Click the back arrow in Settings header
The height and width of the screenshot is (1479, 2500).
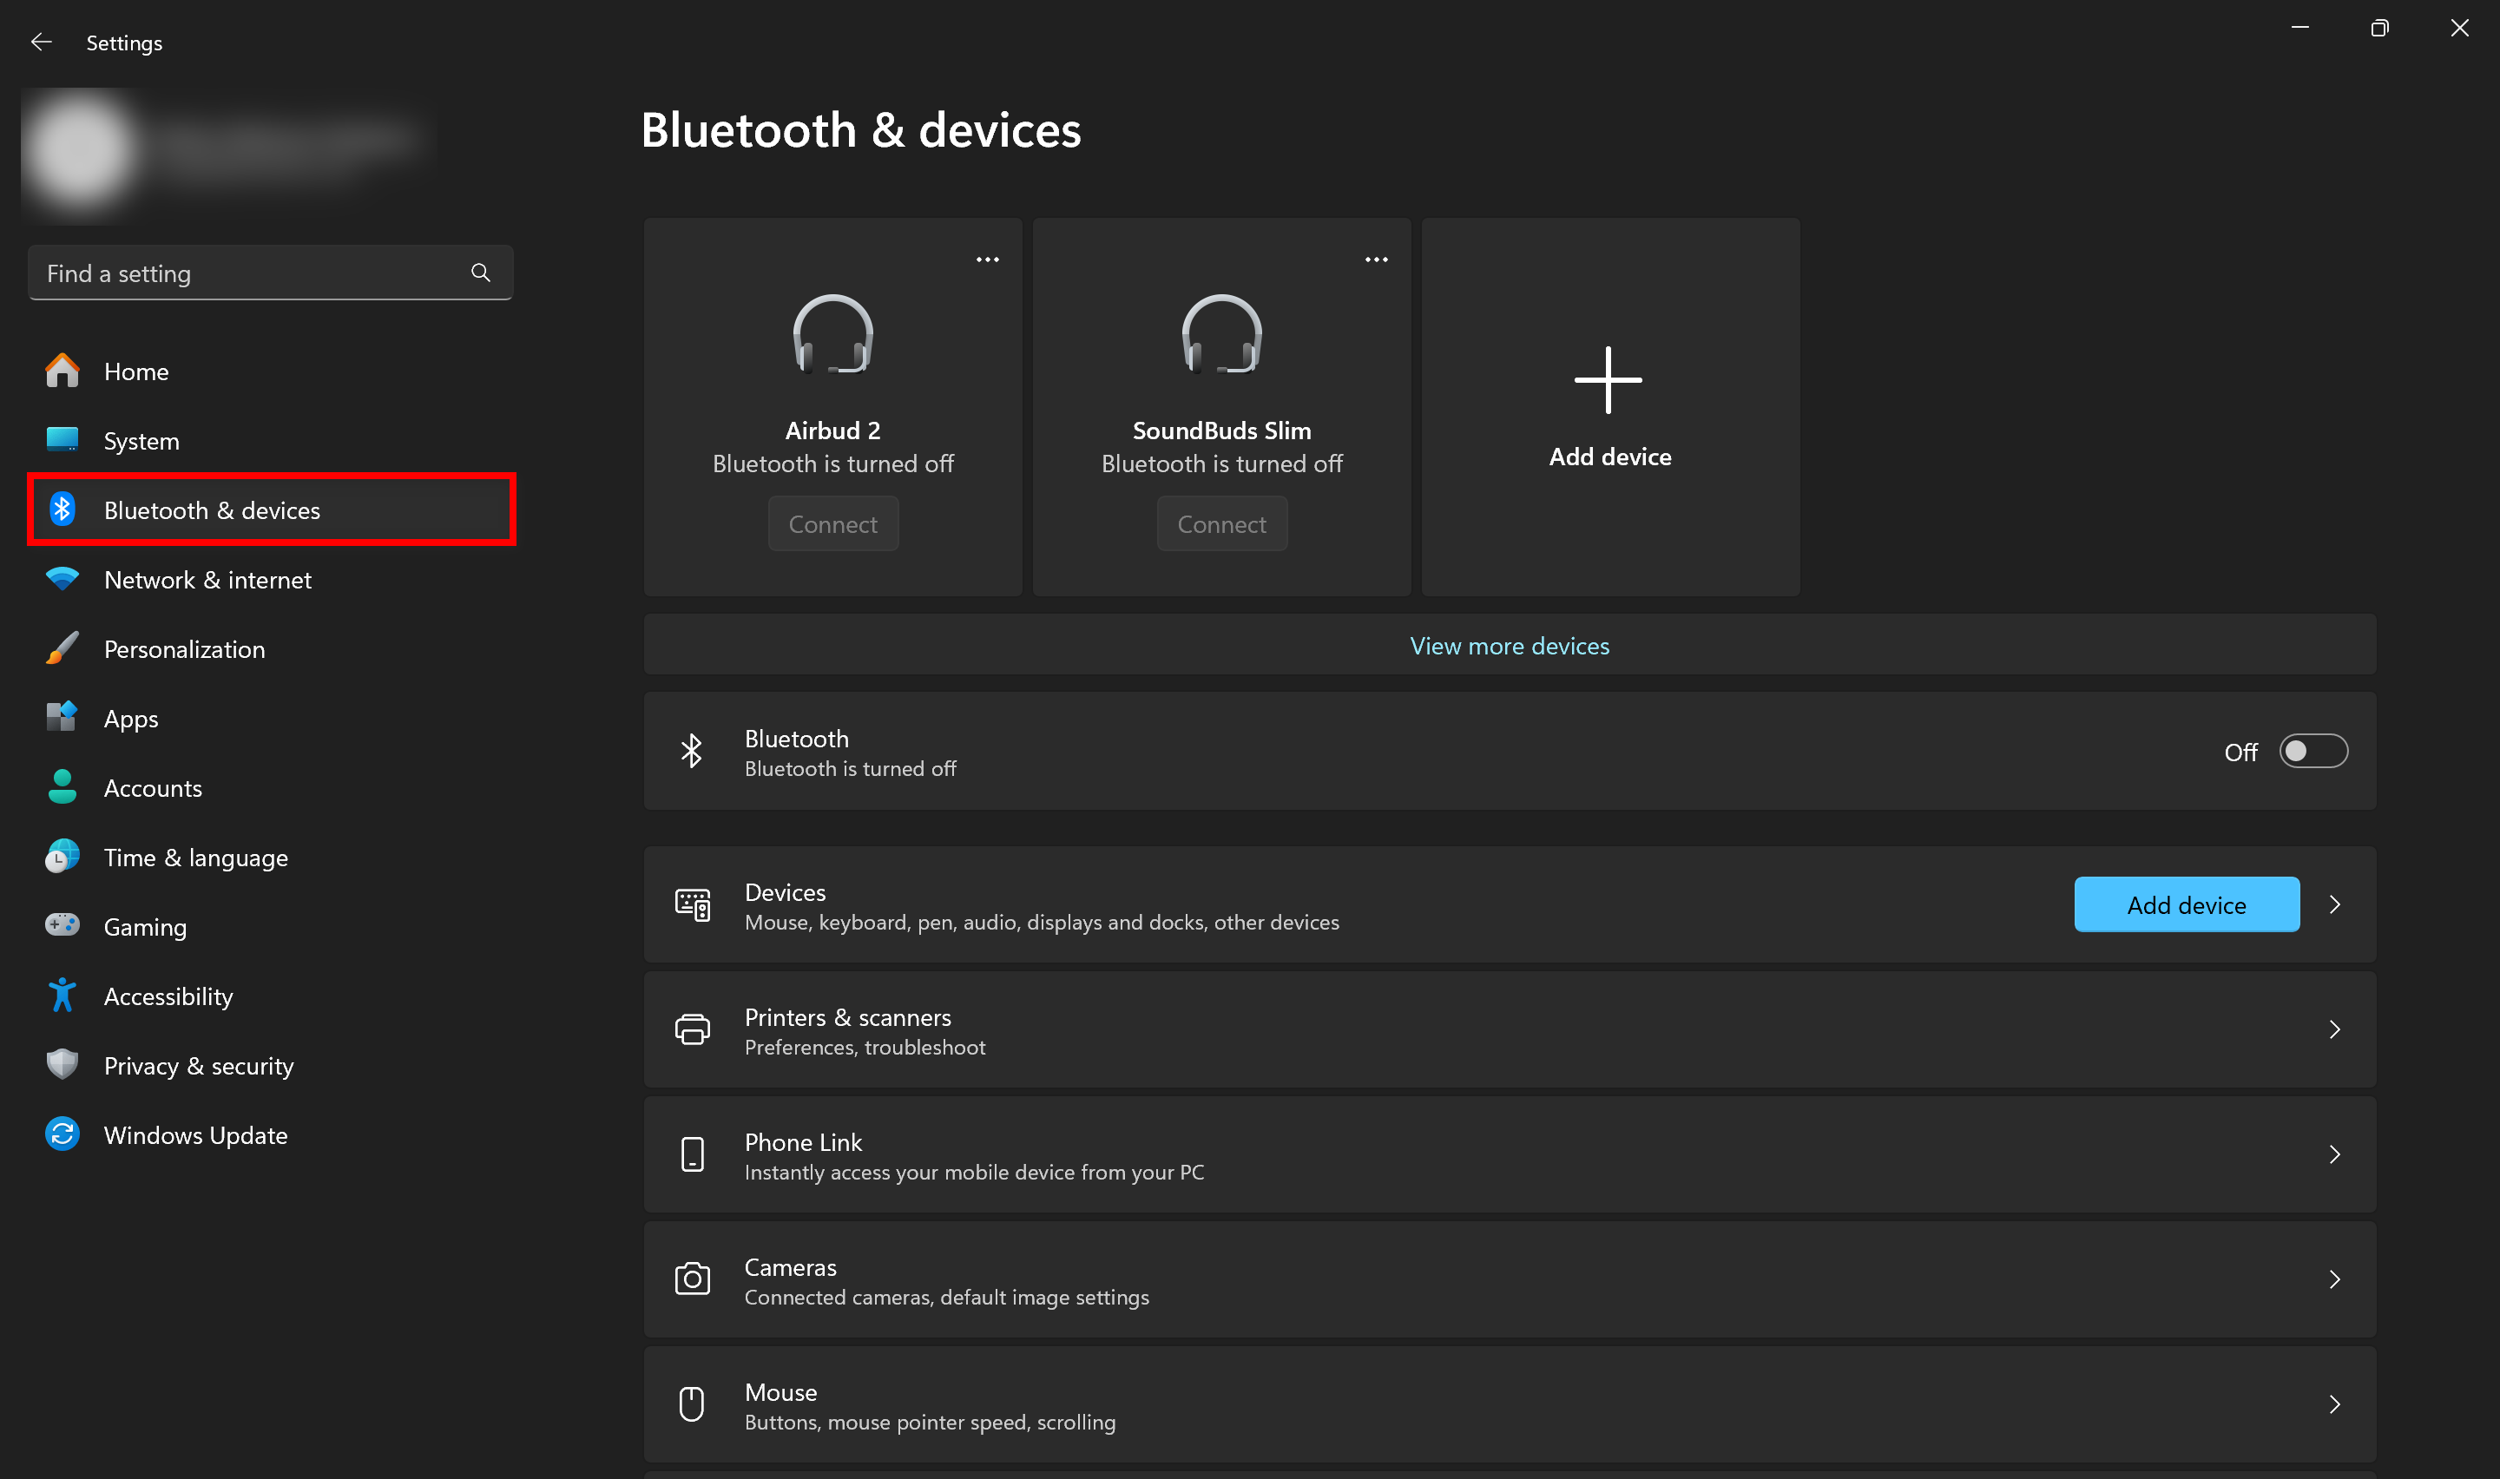coord(41,42)
